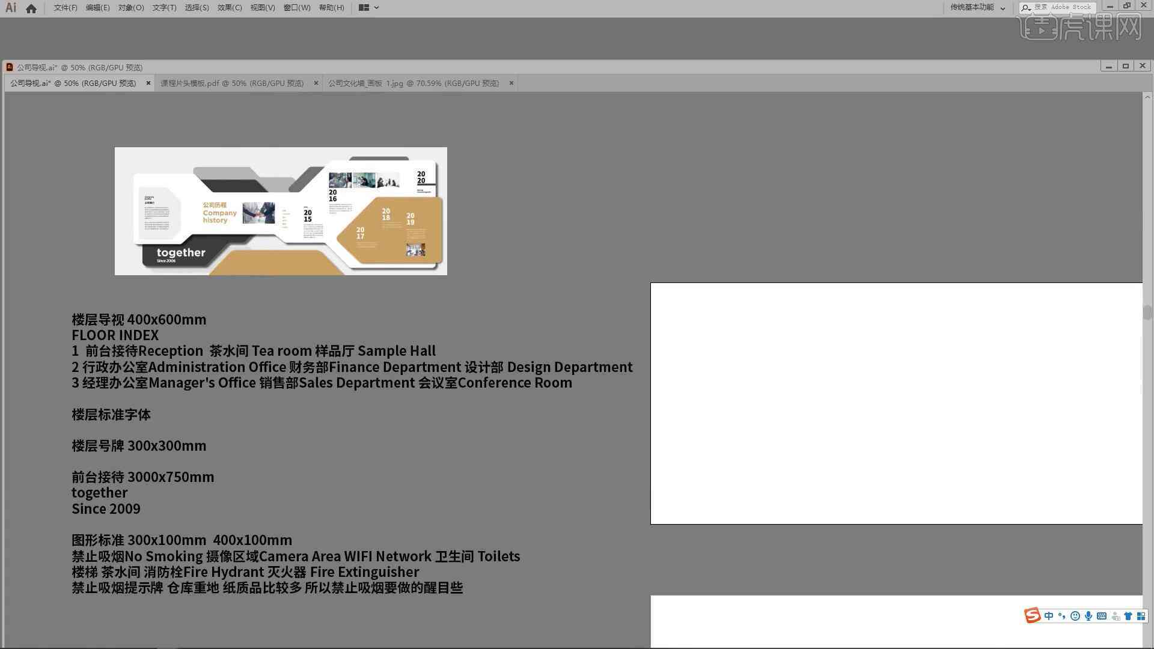Open the 编辑(E) Edit menu

(95, 7)
